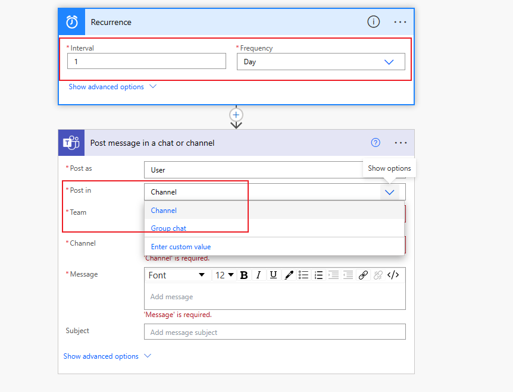513x392 pixels.
Task: Expand Recurrence Show advanced options
Action: 112,87
